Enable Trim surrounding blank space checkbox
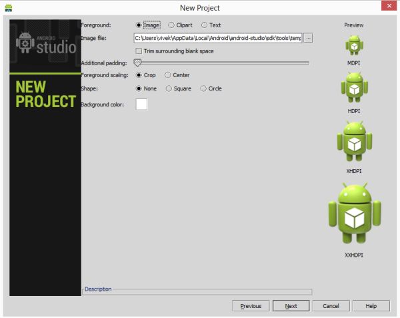The height and width of the screenshot is (318, 400). [139, 51]
